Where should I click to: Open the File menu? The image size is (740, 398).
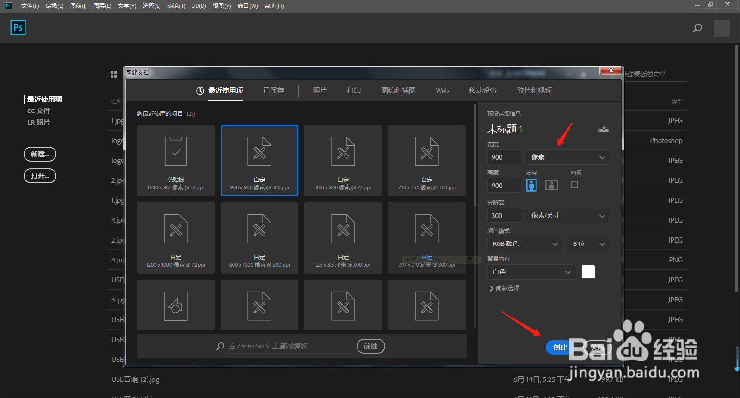coord(30,6)
